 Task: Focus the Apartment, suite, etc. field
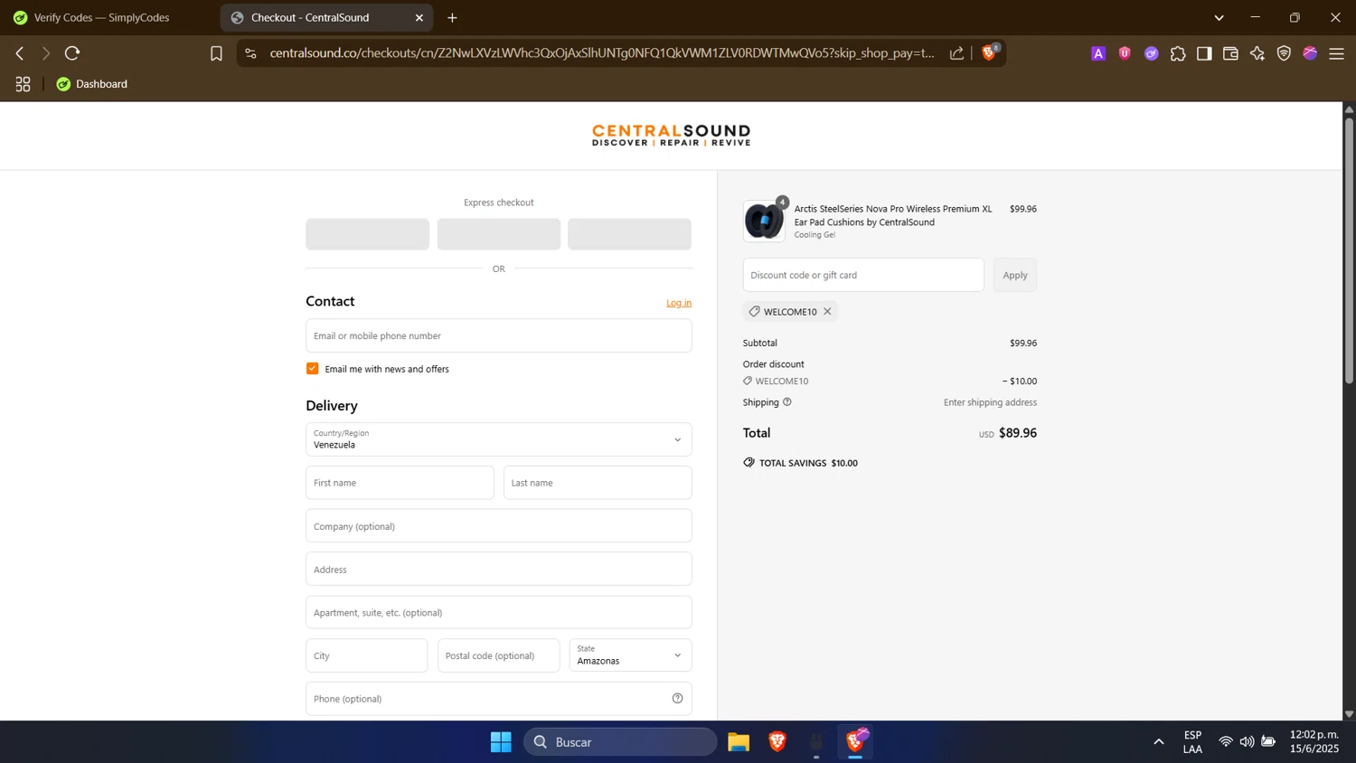click(499, 612)
